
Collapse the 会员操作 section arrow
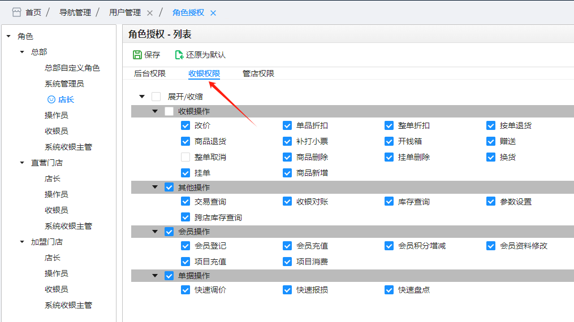pos(155,232)
